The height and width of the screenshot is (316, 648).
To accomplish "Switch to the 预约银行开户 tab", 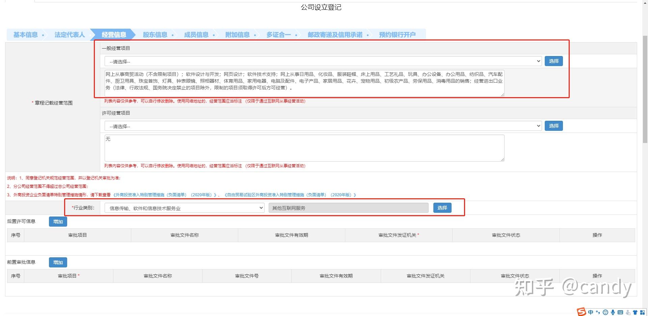I will click(397, 34).
